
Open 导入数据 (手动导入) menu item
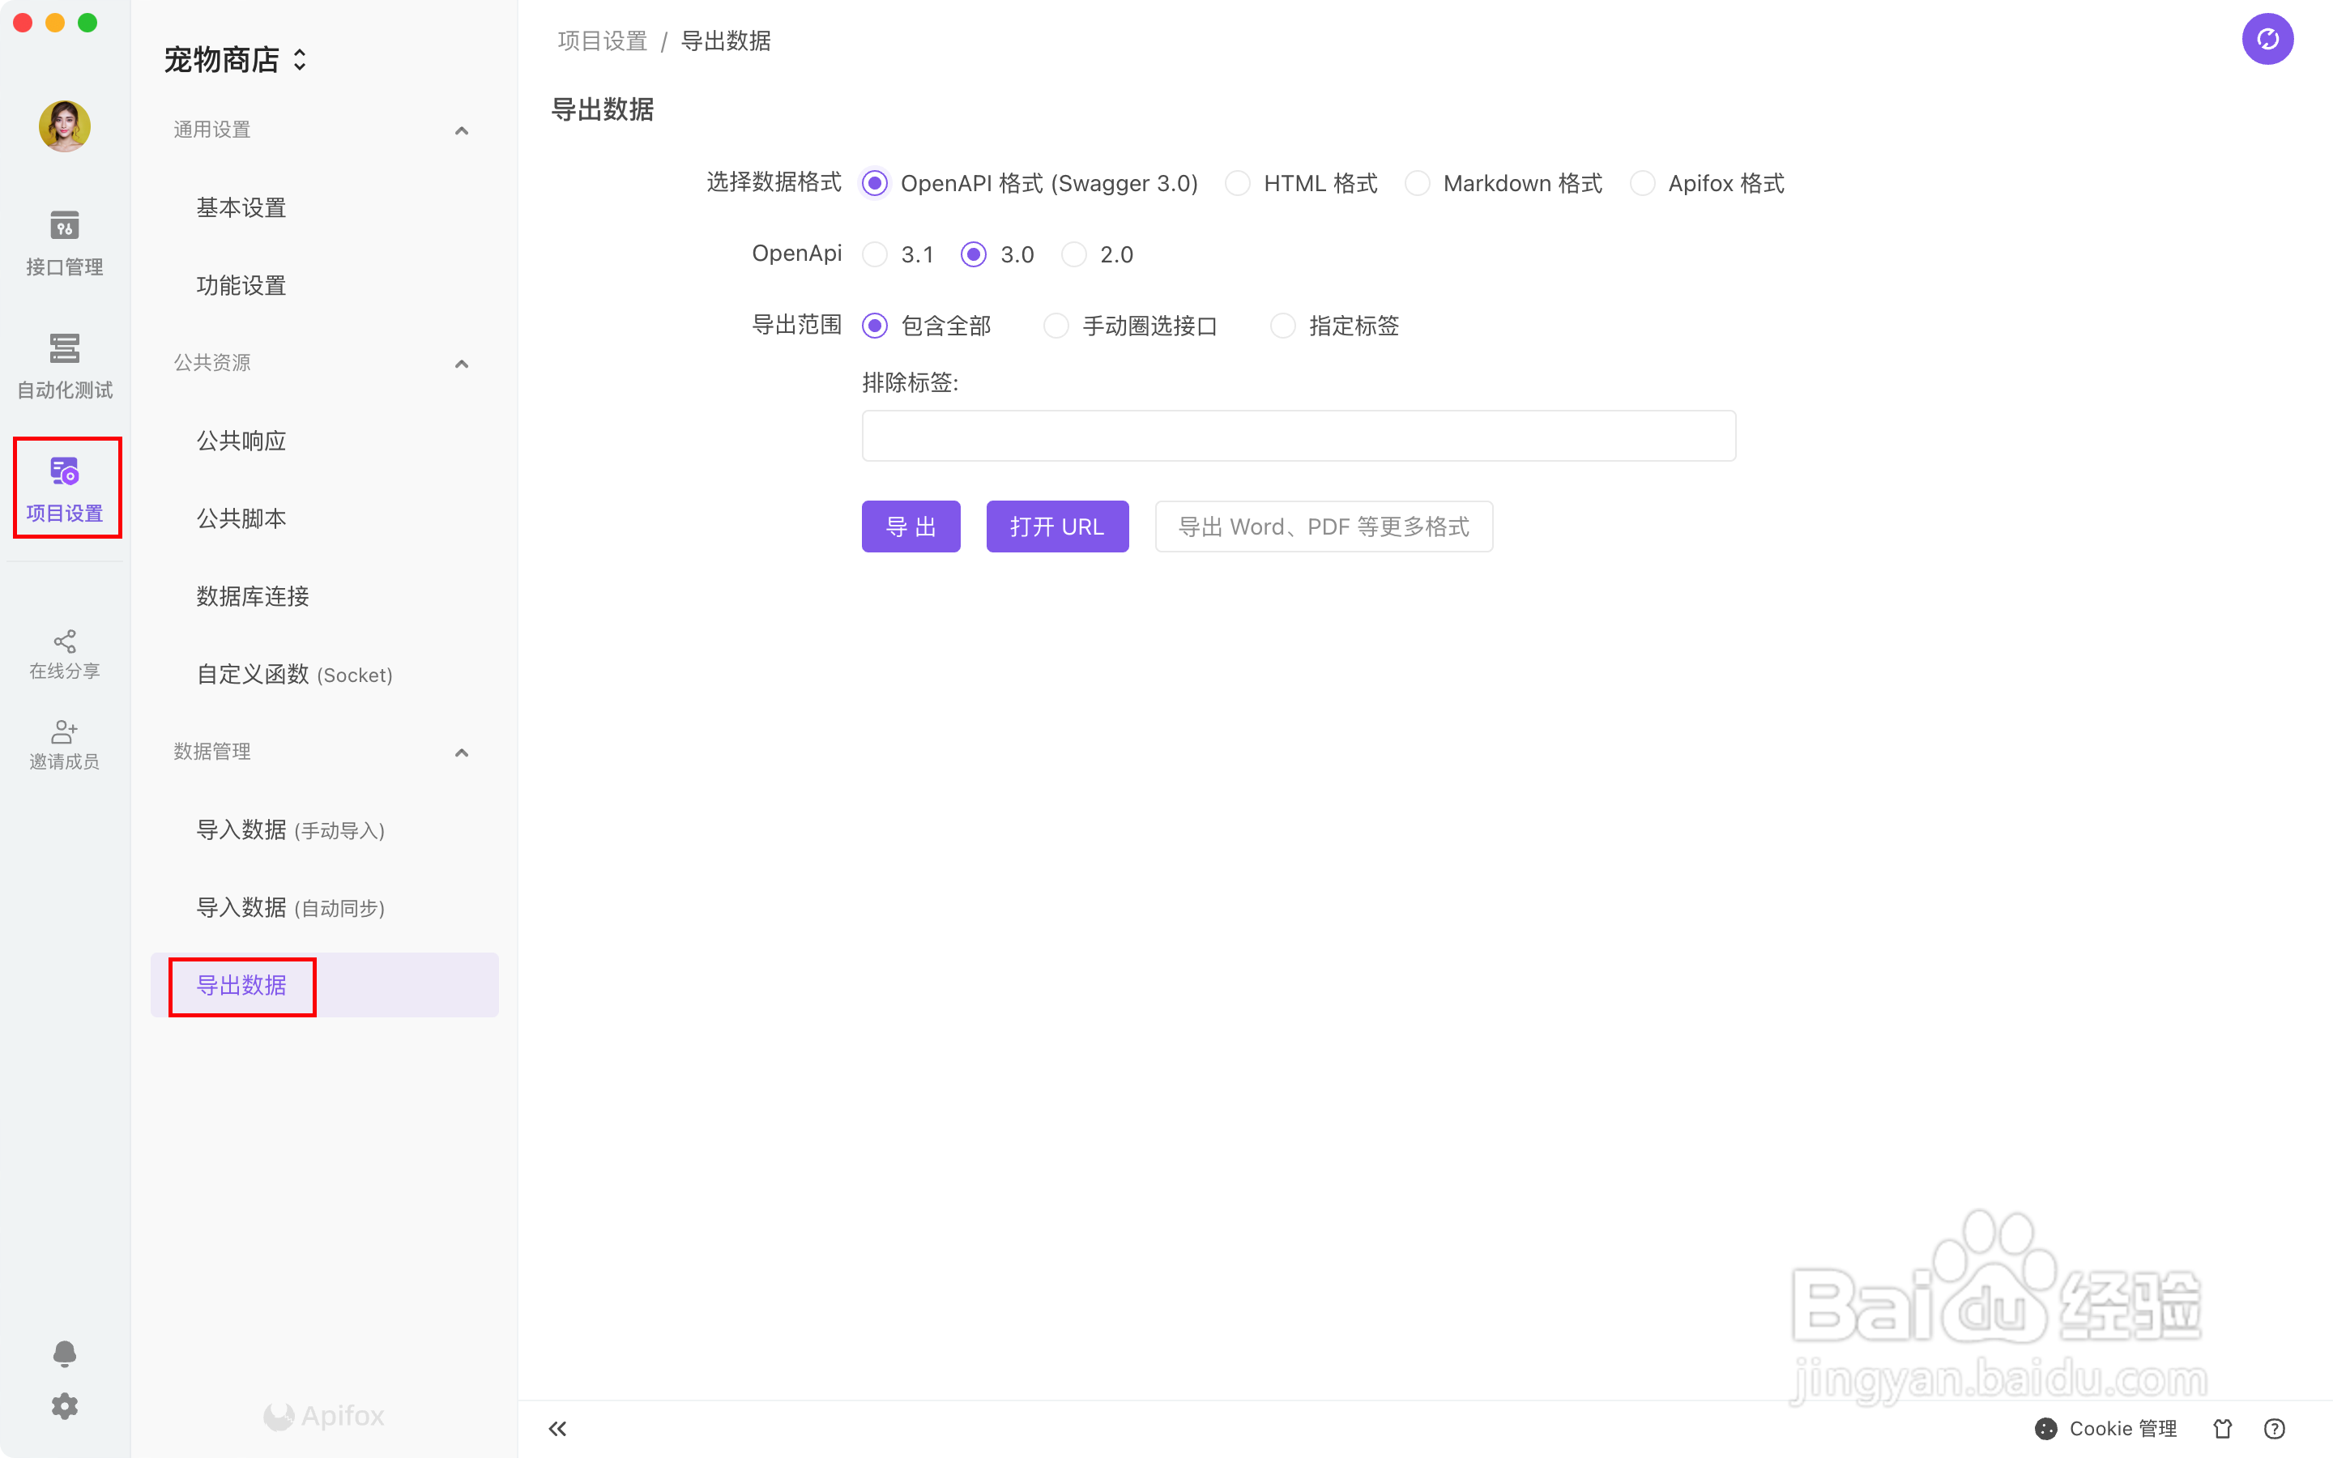324,829
